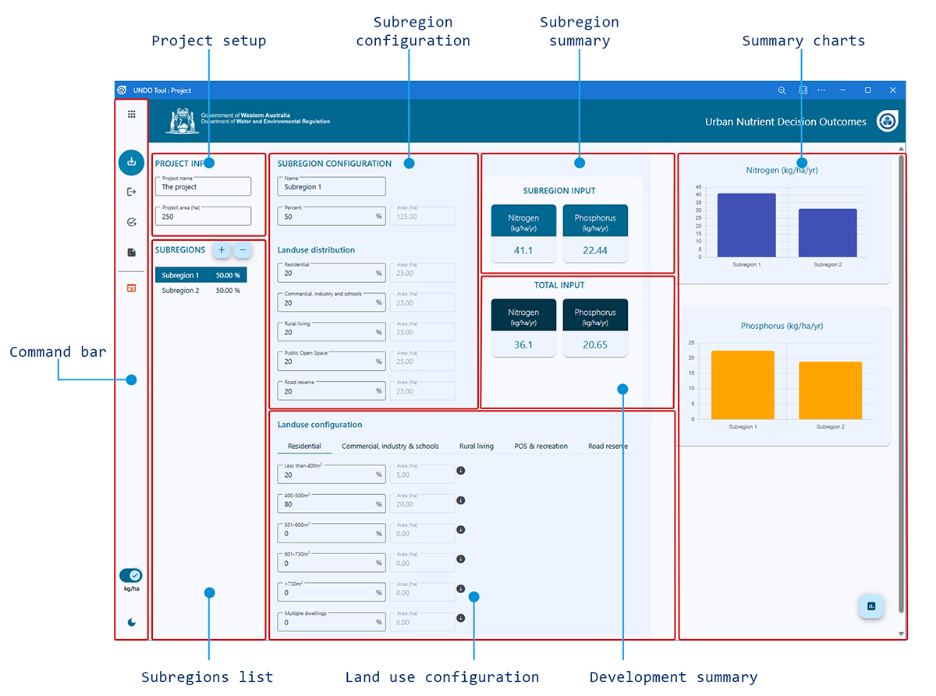
Task: Open the Road reserve tab
Action: coord(608,447)
